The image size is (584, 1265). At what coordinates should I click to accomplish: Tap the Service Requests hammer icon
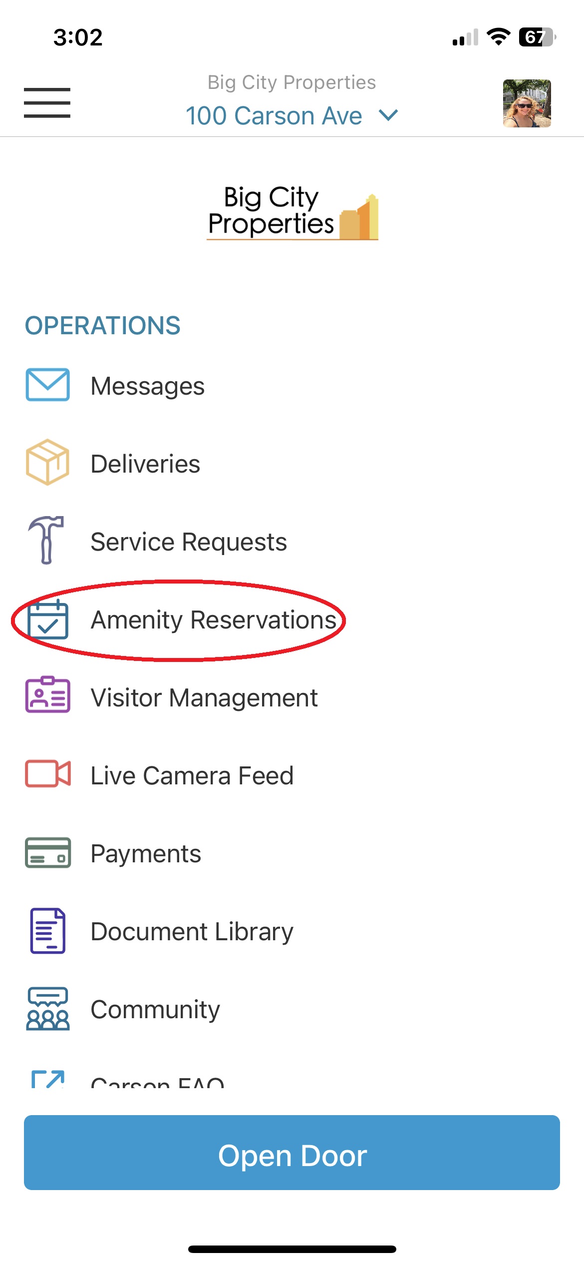coord(46,540)
